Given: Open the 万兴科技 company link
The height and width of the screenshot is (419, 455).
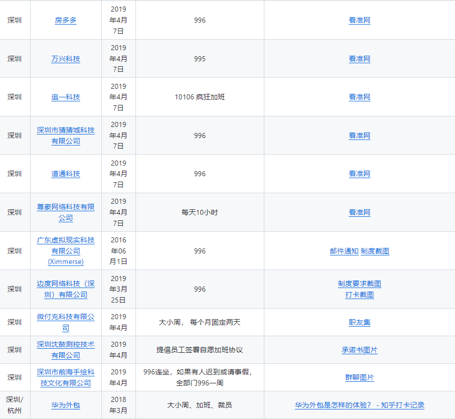Looking at the screenshot, I should tap(66, 59).
